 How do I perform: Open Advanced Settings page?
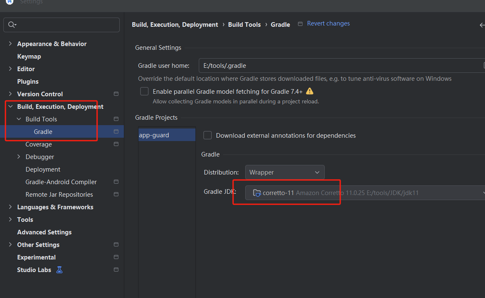tap(44, 232)
